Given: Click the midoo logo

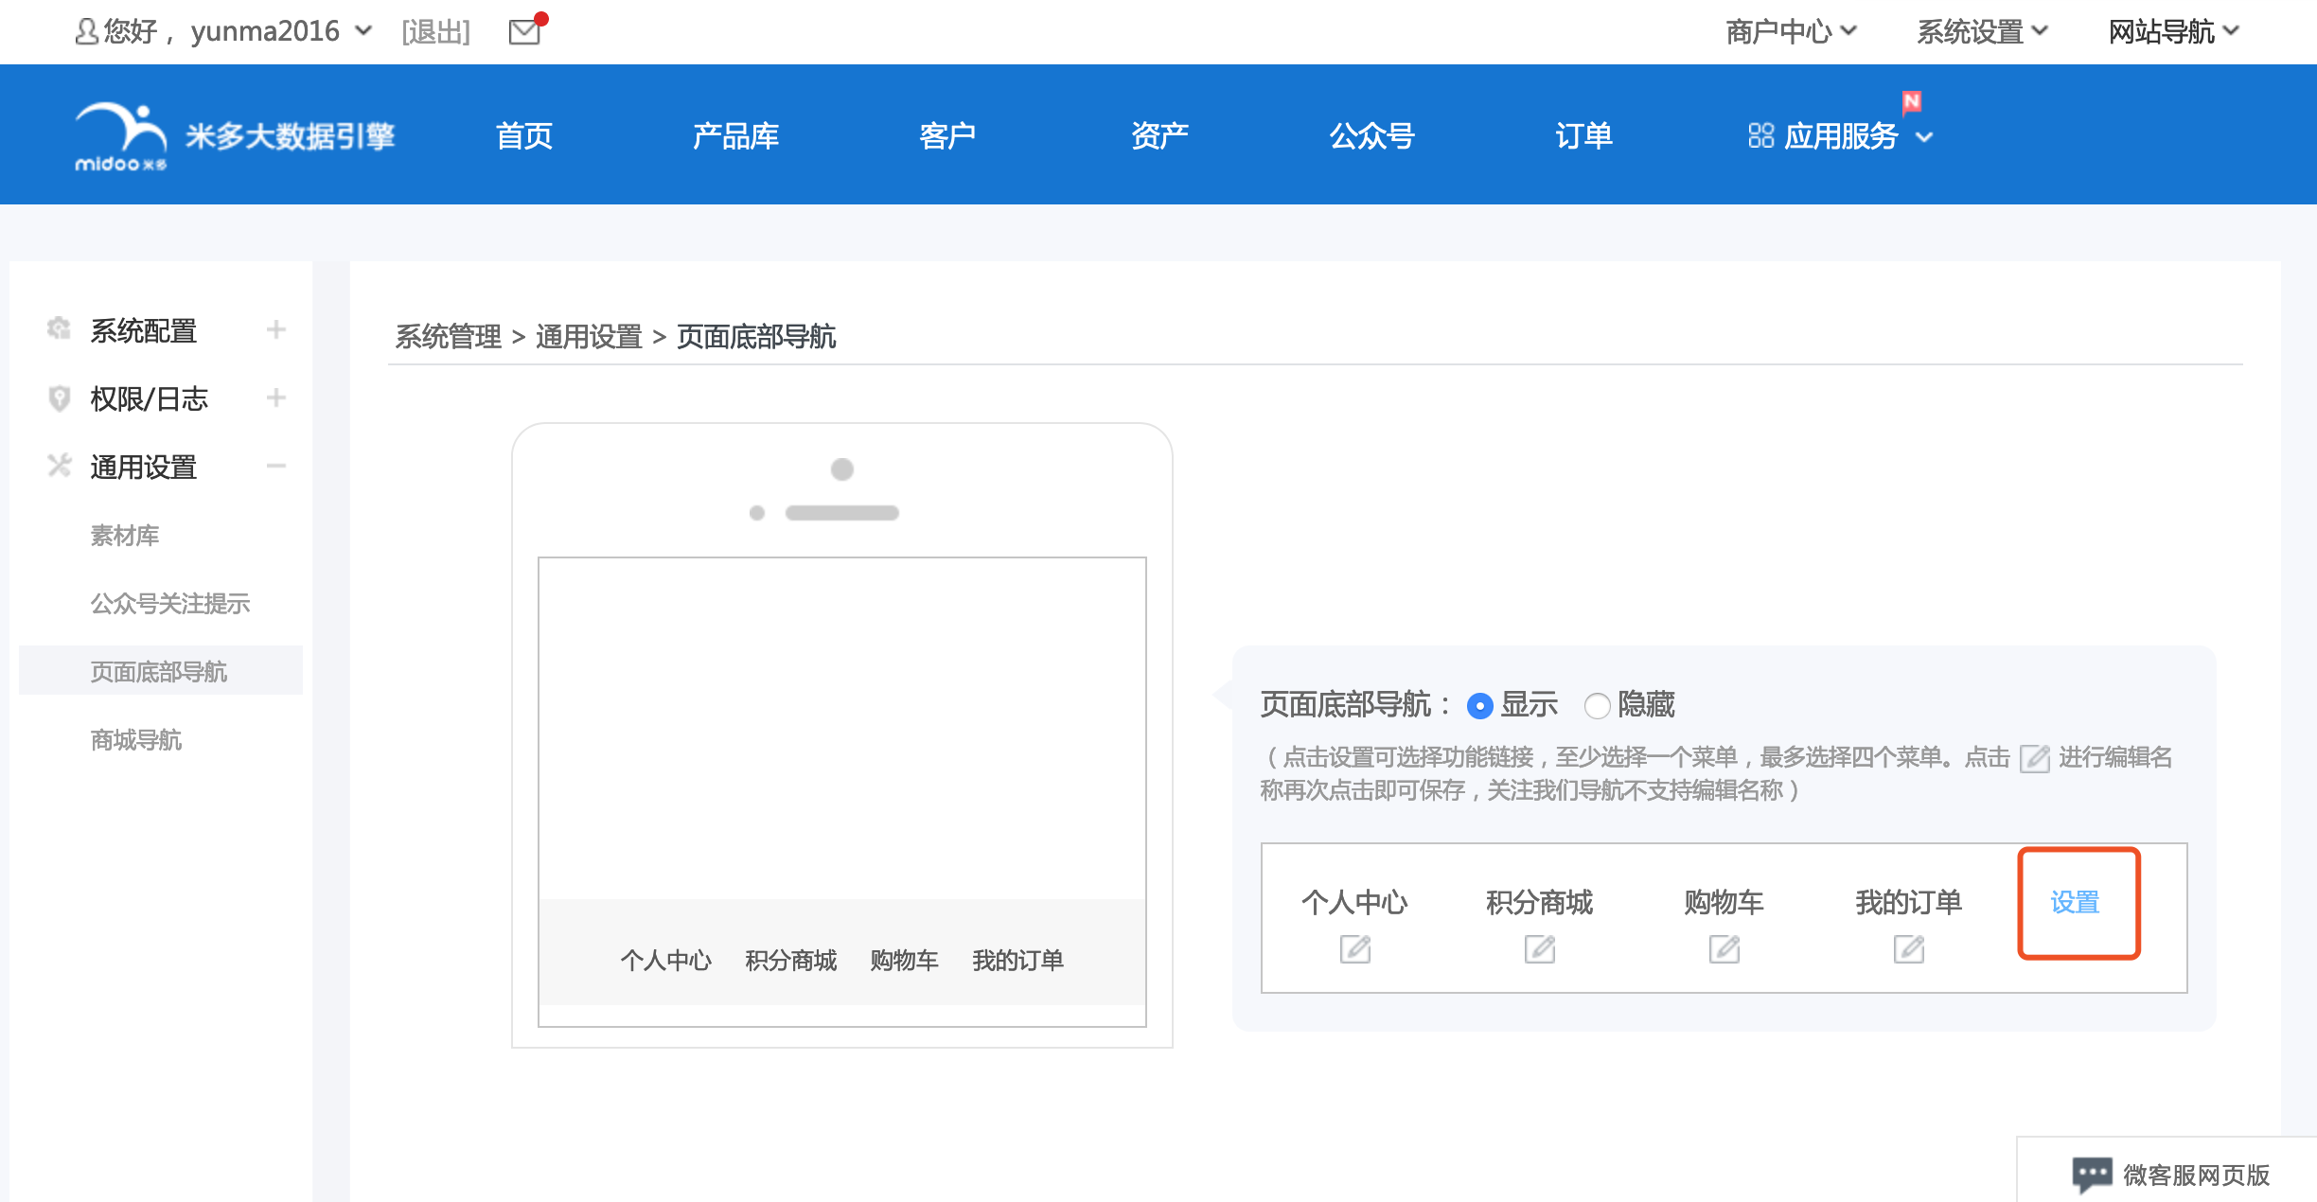Looking at the screenshot, I should pyautogui.click(x=121, y=136).
